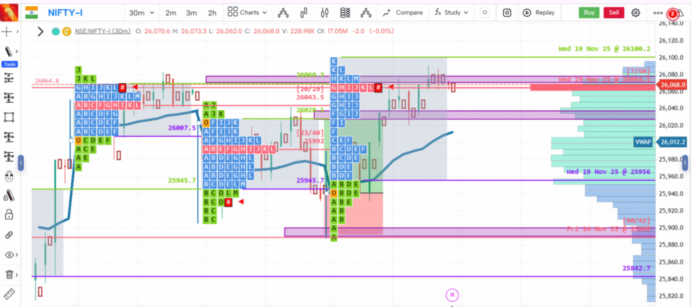This screenshot has height=307, width=692.
Task: Switch to the 3m timeframe
Action: [x=191, y=12]
